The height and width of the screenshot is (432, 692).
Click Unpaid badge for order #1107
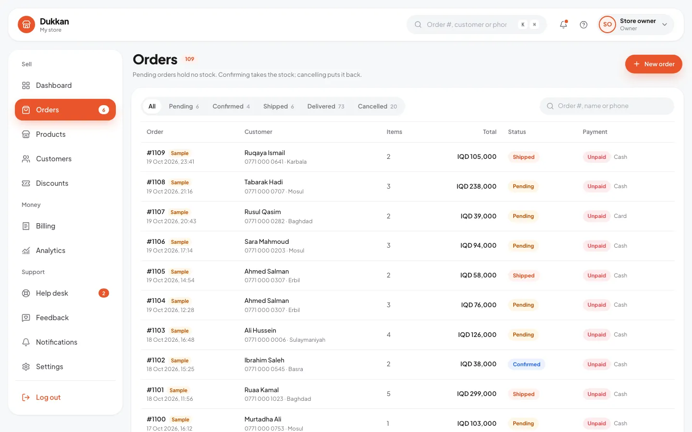tap(596, 216)
